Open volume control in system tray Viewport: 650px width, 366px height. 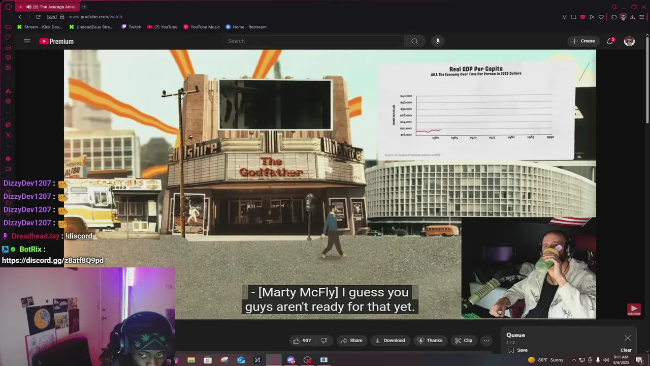click(x=606, y=360)
